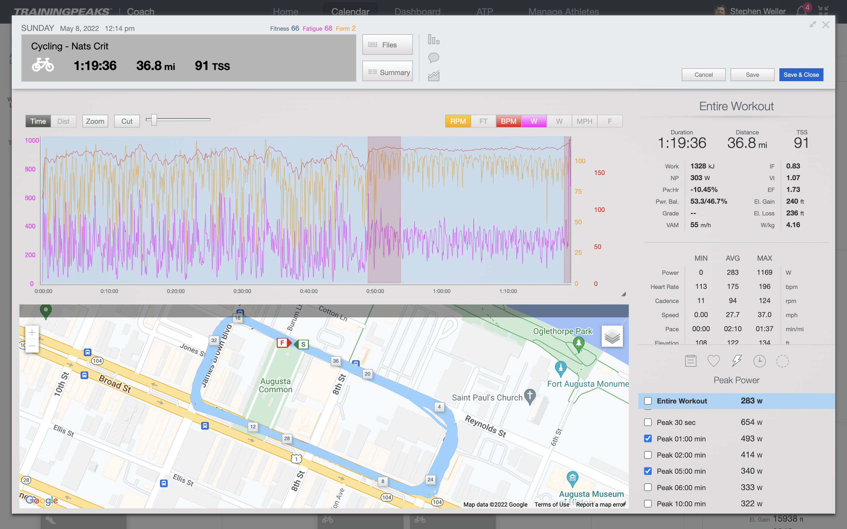Toggle the FT graph channel
Screen dimensions: 847x529
[x=483, y=121]
